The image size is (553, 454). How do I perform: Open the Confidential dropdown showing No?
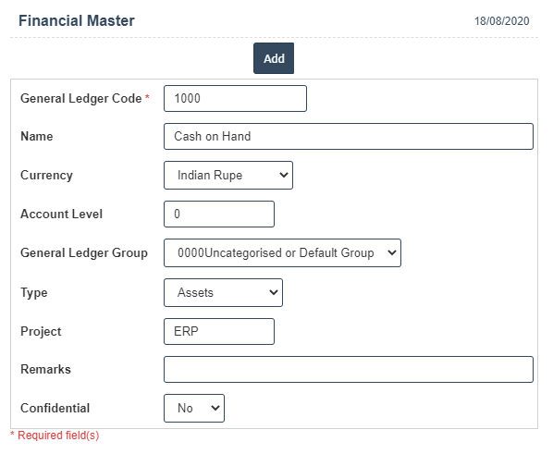[194, 408]
